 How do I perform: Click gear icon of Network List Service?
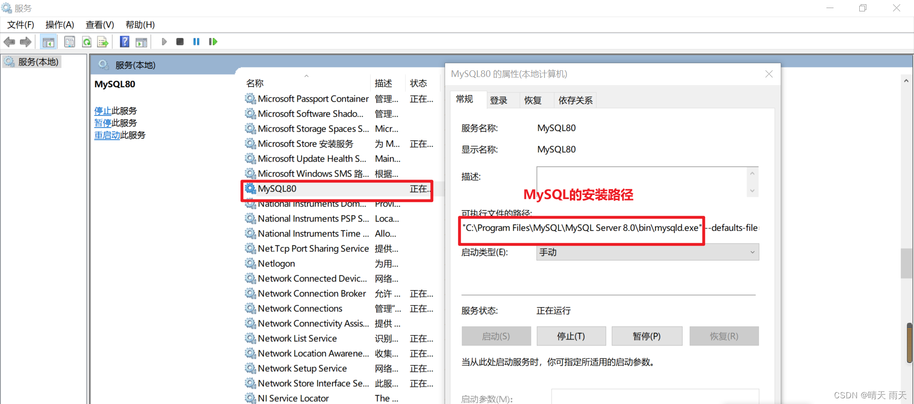click(x=250, y=338)
